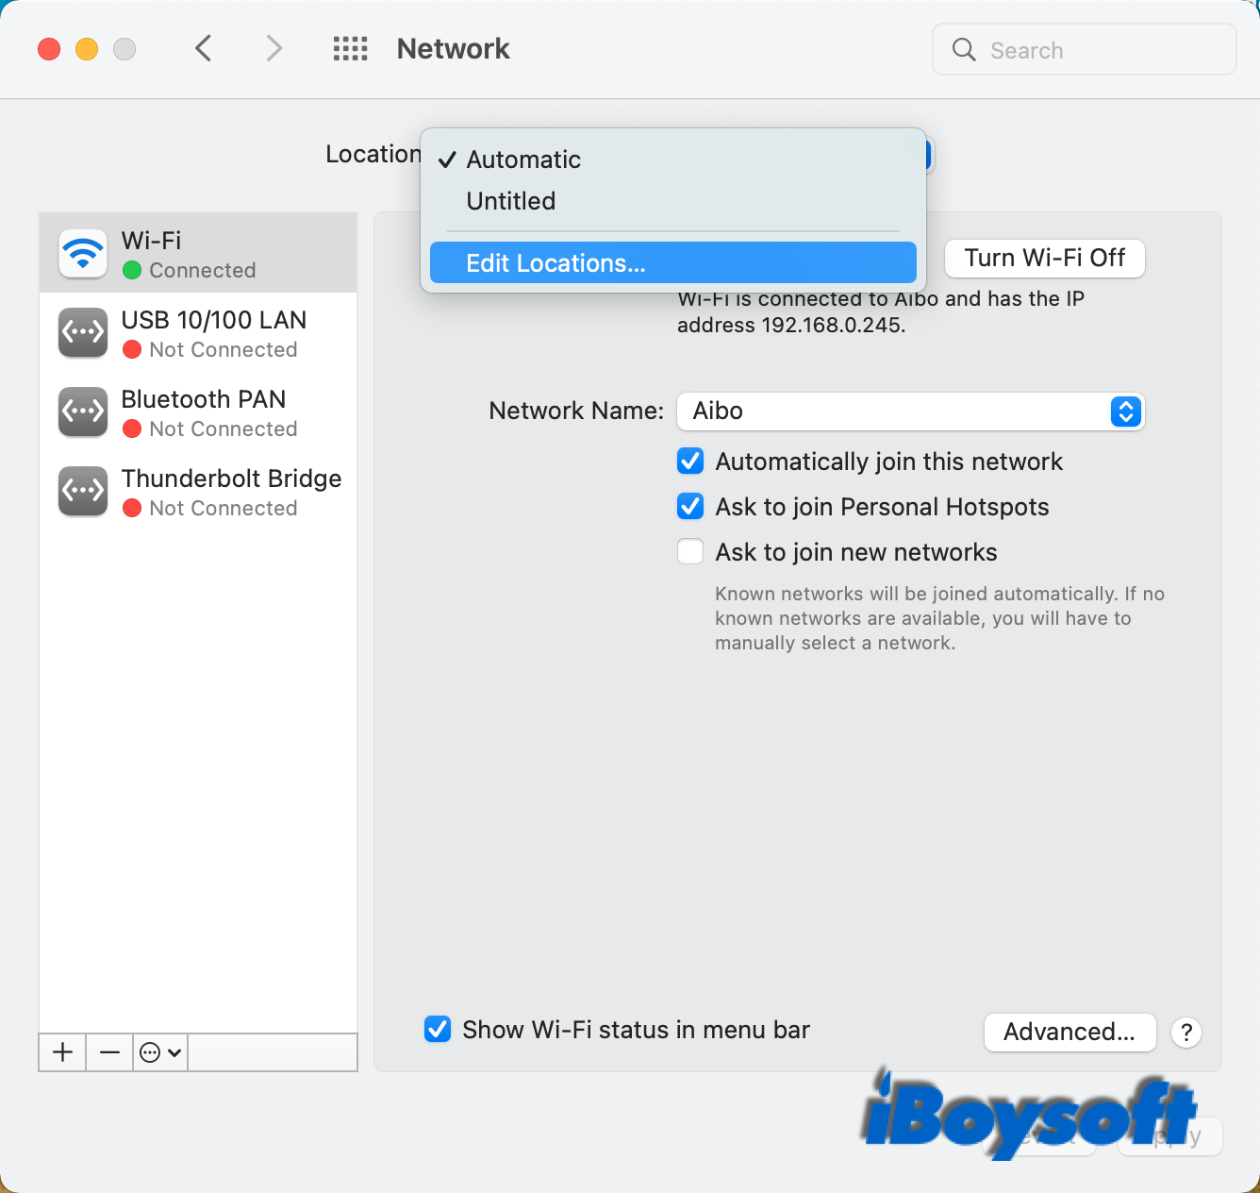Click the Advanced… button
Viewport: 1260px width, 1193px height.
(1069, 1033)
